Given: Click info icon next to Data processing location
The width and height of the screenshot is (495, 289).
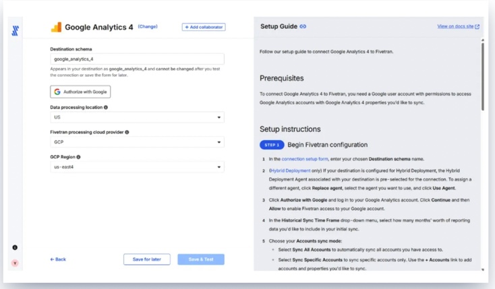Looking at the screenshot, I should (x=106, y=107).
